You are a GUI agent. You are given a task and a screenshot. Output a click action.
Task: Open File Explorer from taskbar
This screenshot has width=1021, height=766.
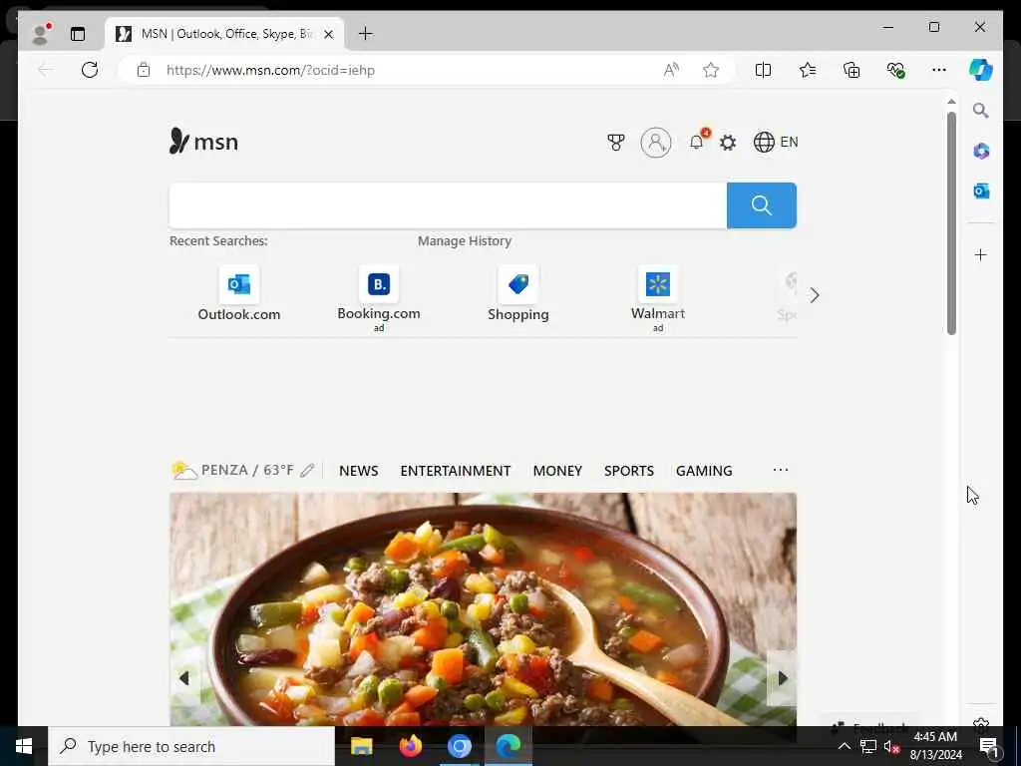point(361,746)
